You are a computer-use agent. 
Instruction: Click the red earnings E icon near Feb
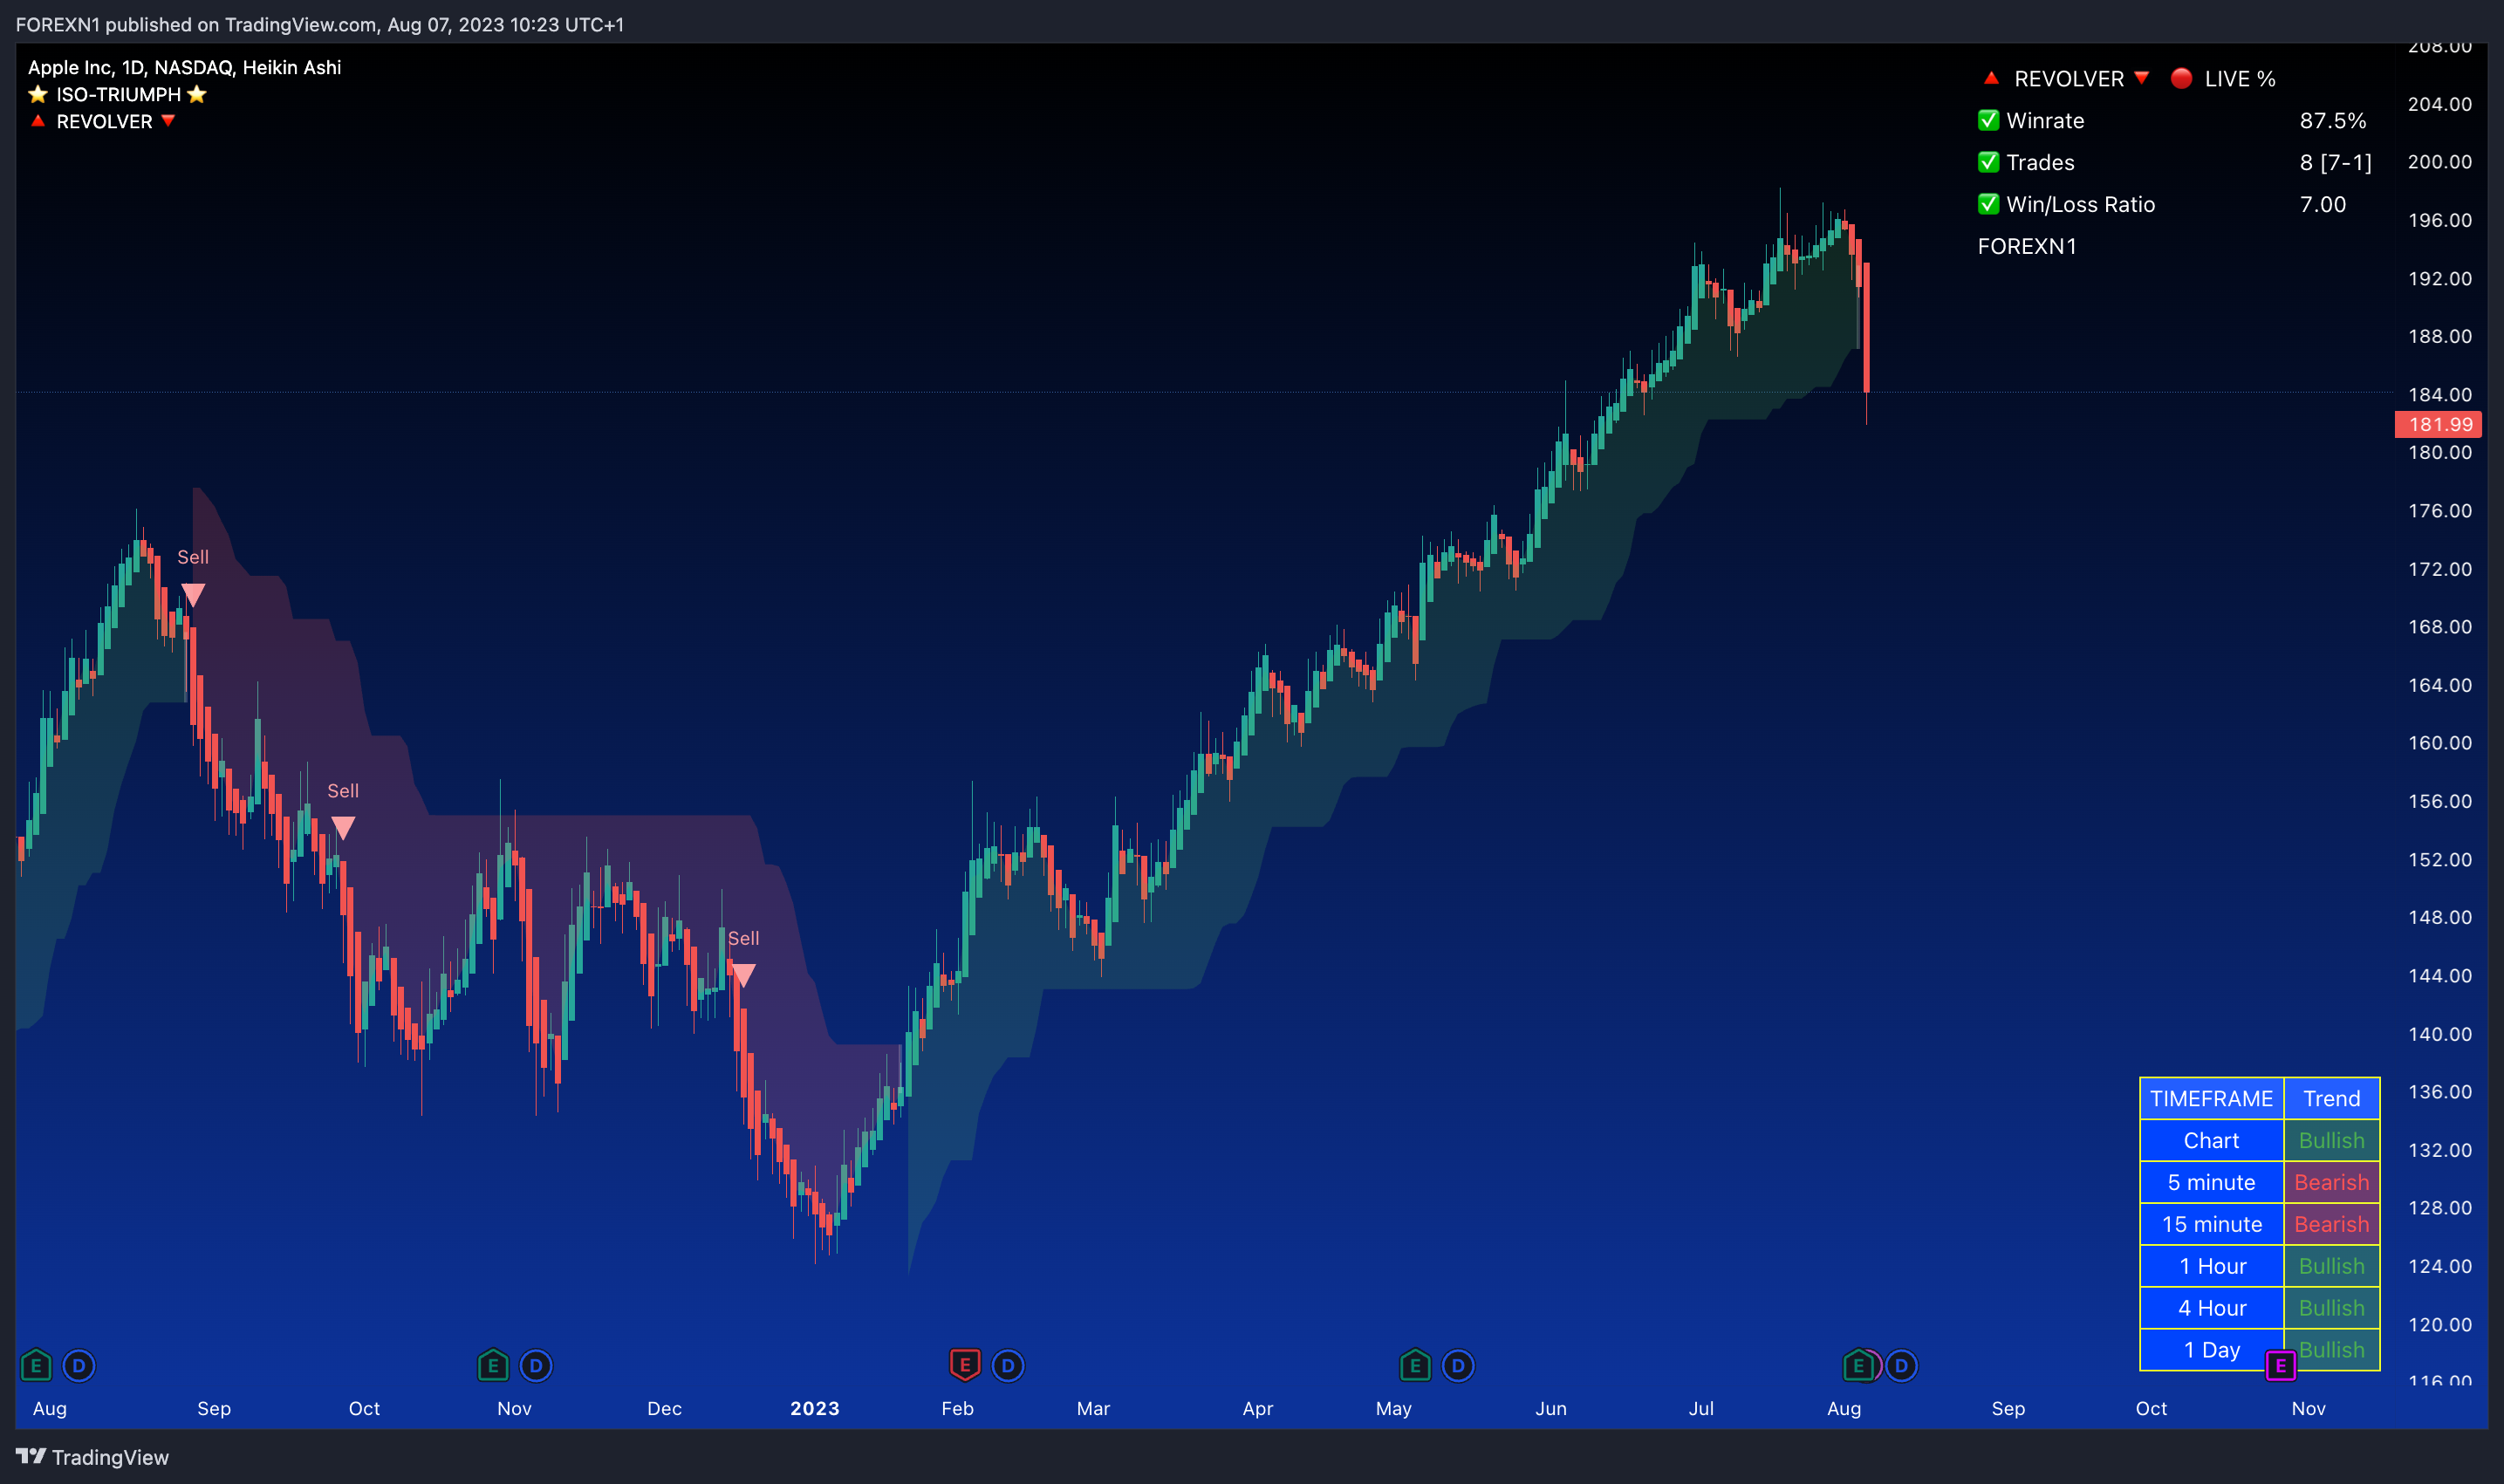click(x=964, y=1364)
